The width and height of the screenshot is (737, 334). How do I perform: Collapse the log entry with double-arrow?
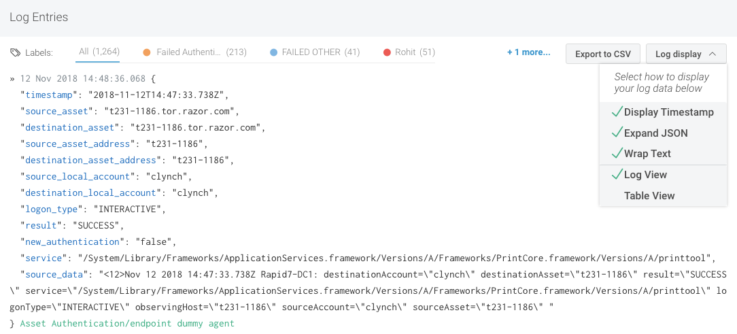12,79
